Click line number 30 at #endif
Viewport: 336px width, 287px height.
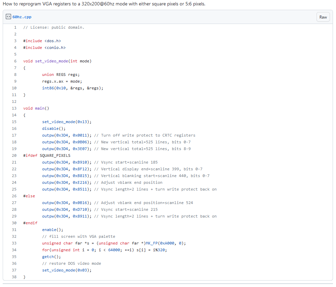[x=14, y=223]
